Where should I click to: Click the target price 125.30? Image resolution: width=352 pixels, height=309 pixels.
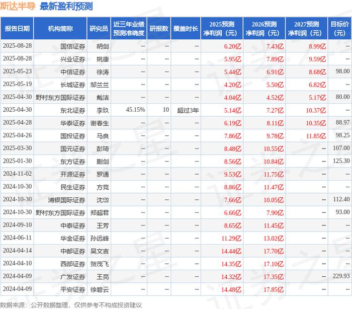click(341, 161)
